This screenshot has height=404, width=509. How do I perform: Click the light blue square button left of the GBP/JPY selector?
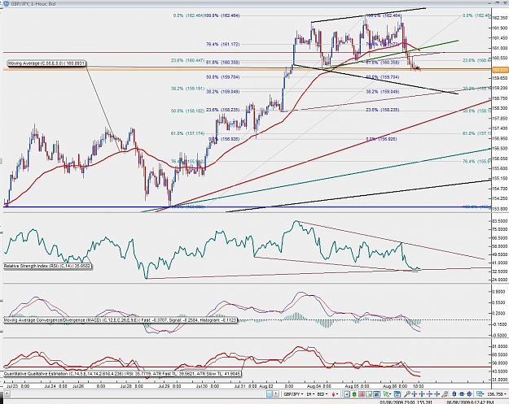269,394
